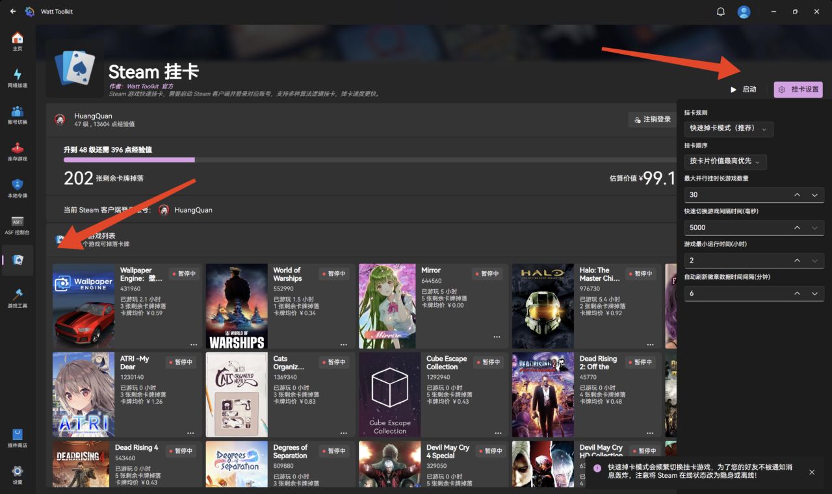The width and height of the screenshot is (832, 494).
Task: Focus the field containing 5000
Action: pos(754,227)
